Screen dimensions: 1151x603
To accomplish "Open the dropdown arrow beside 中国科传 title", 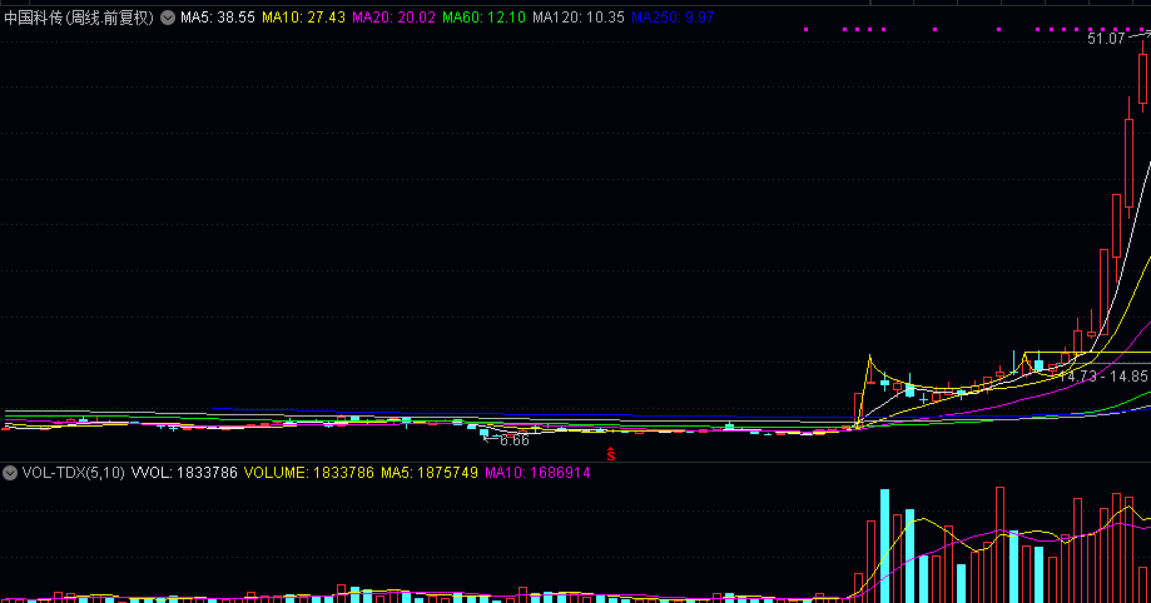I will (x=168, y=18).
